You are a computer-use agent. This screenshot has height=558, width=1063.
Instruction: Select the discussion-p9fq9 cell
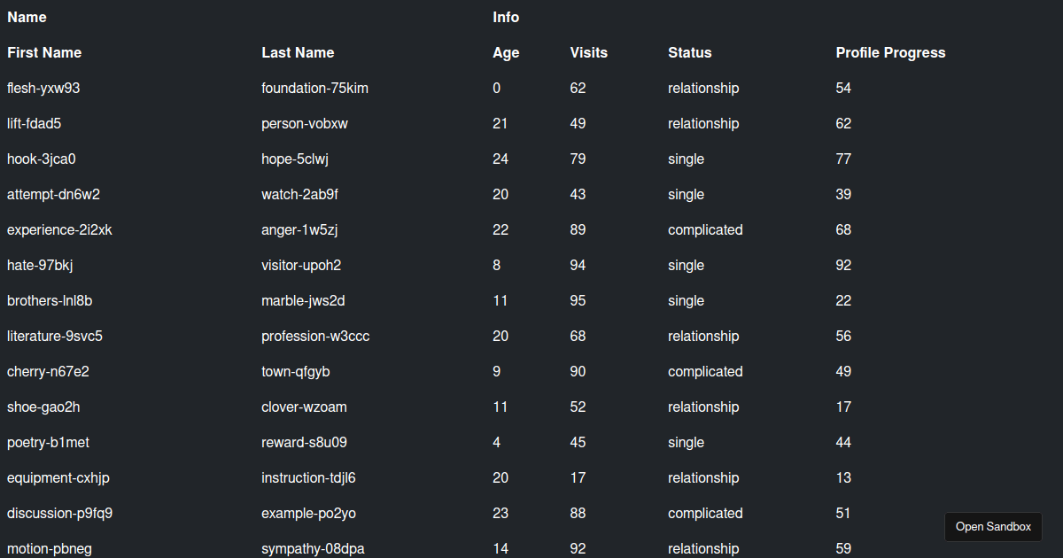pos(59,514)
